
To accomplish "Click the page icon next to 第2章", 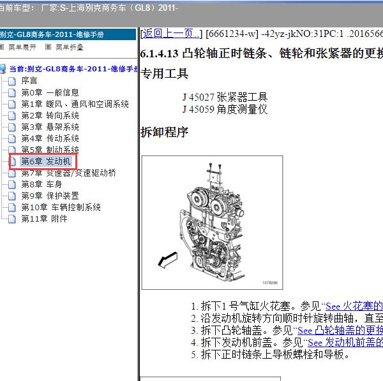I will (11, 116).
